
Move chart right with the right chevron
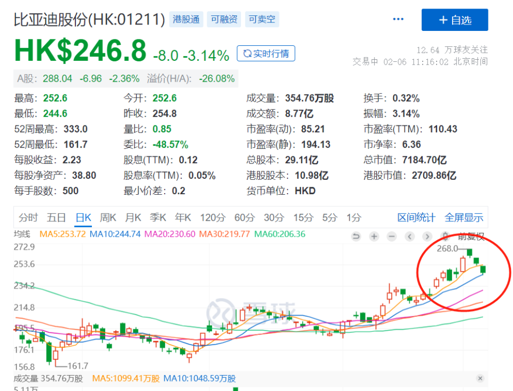(x=427, y=236)
